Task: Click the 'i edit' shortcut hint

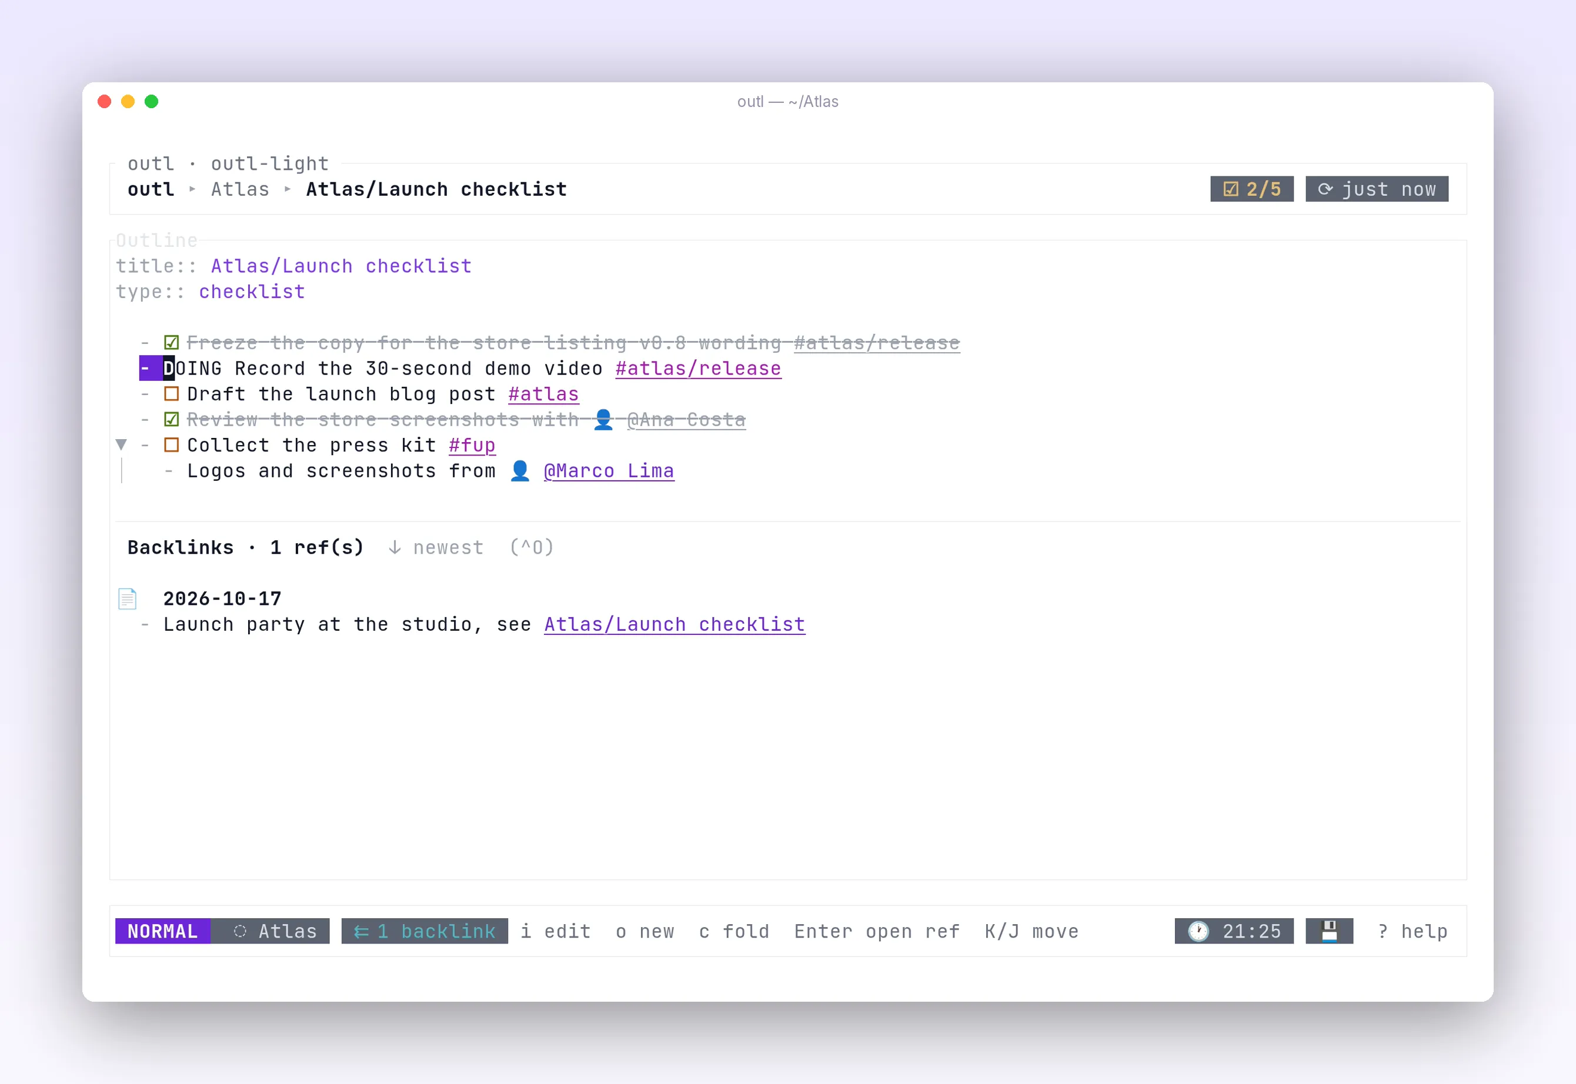Action: (x=556, y=931)
